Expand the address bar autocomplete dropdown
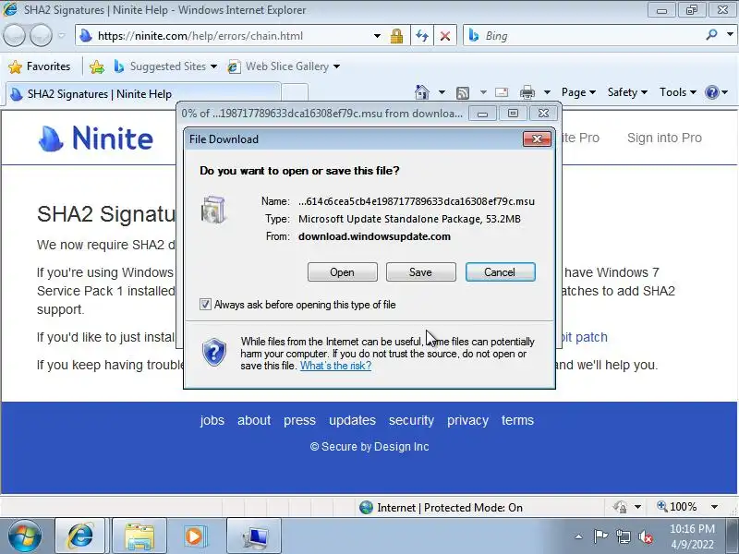The height and width of the screenshot is (554, 739). pos(377,36)
